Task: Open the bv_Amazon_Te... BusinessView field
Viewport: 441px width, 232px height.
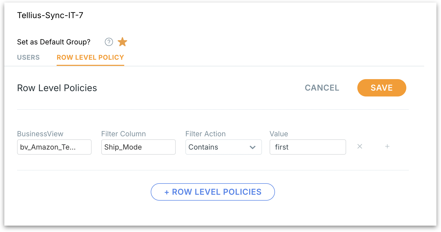Action: click(54, 147)
